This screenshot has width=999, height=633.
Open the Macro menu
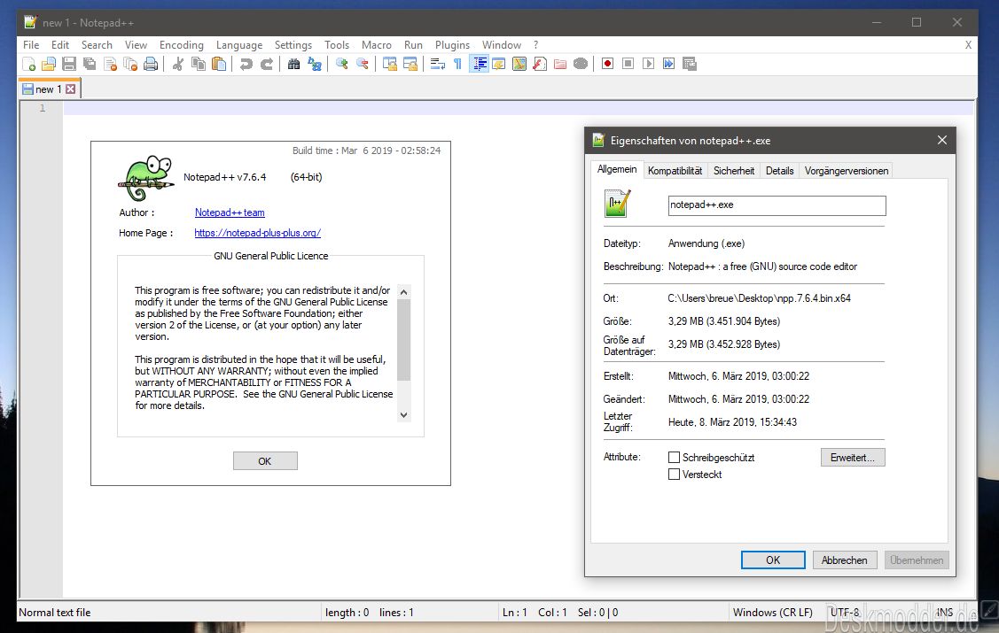[377, 45]
